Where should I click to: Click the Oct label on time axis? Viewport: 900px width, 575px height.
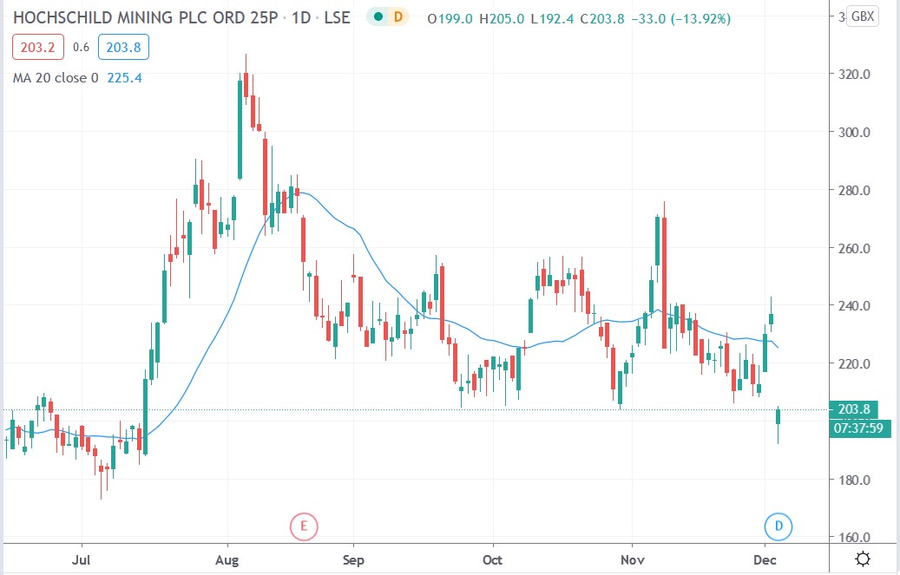492,560
